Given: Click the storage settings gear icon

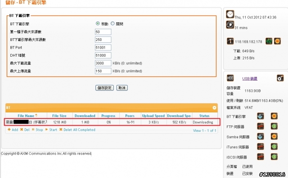Looking at the screenshot, I should [280, 78].
